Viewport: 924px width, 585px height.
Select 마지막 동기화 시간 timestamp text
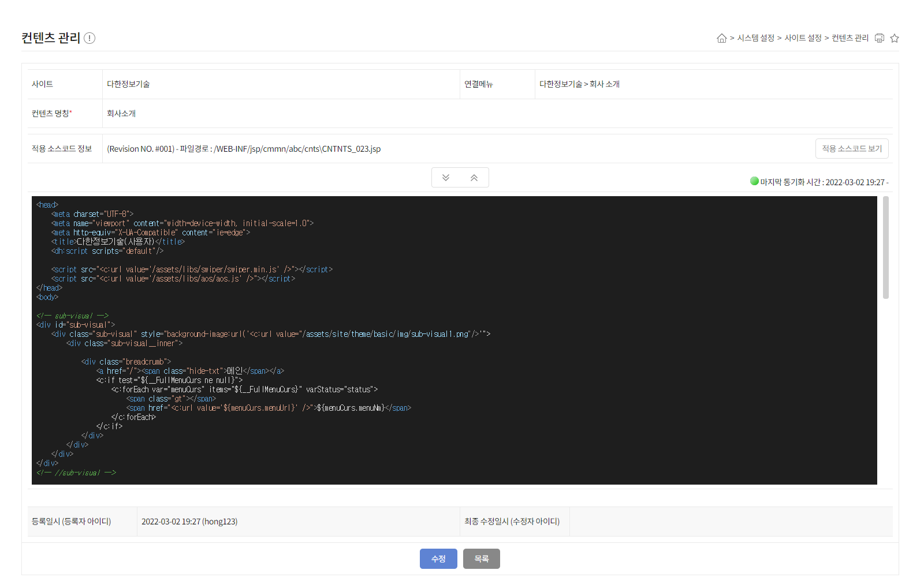[x=824, y=182]
